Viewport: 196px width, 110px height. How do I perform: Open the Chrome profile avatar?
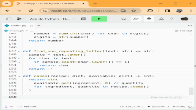click(x=179, y=11)
